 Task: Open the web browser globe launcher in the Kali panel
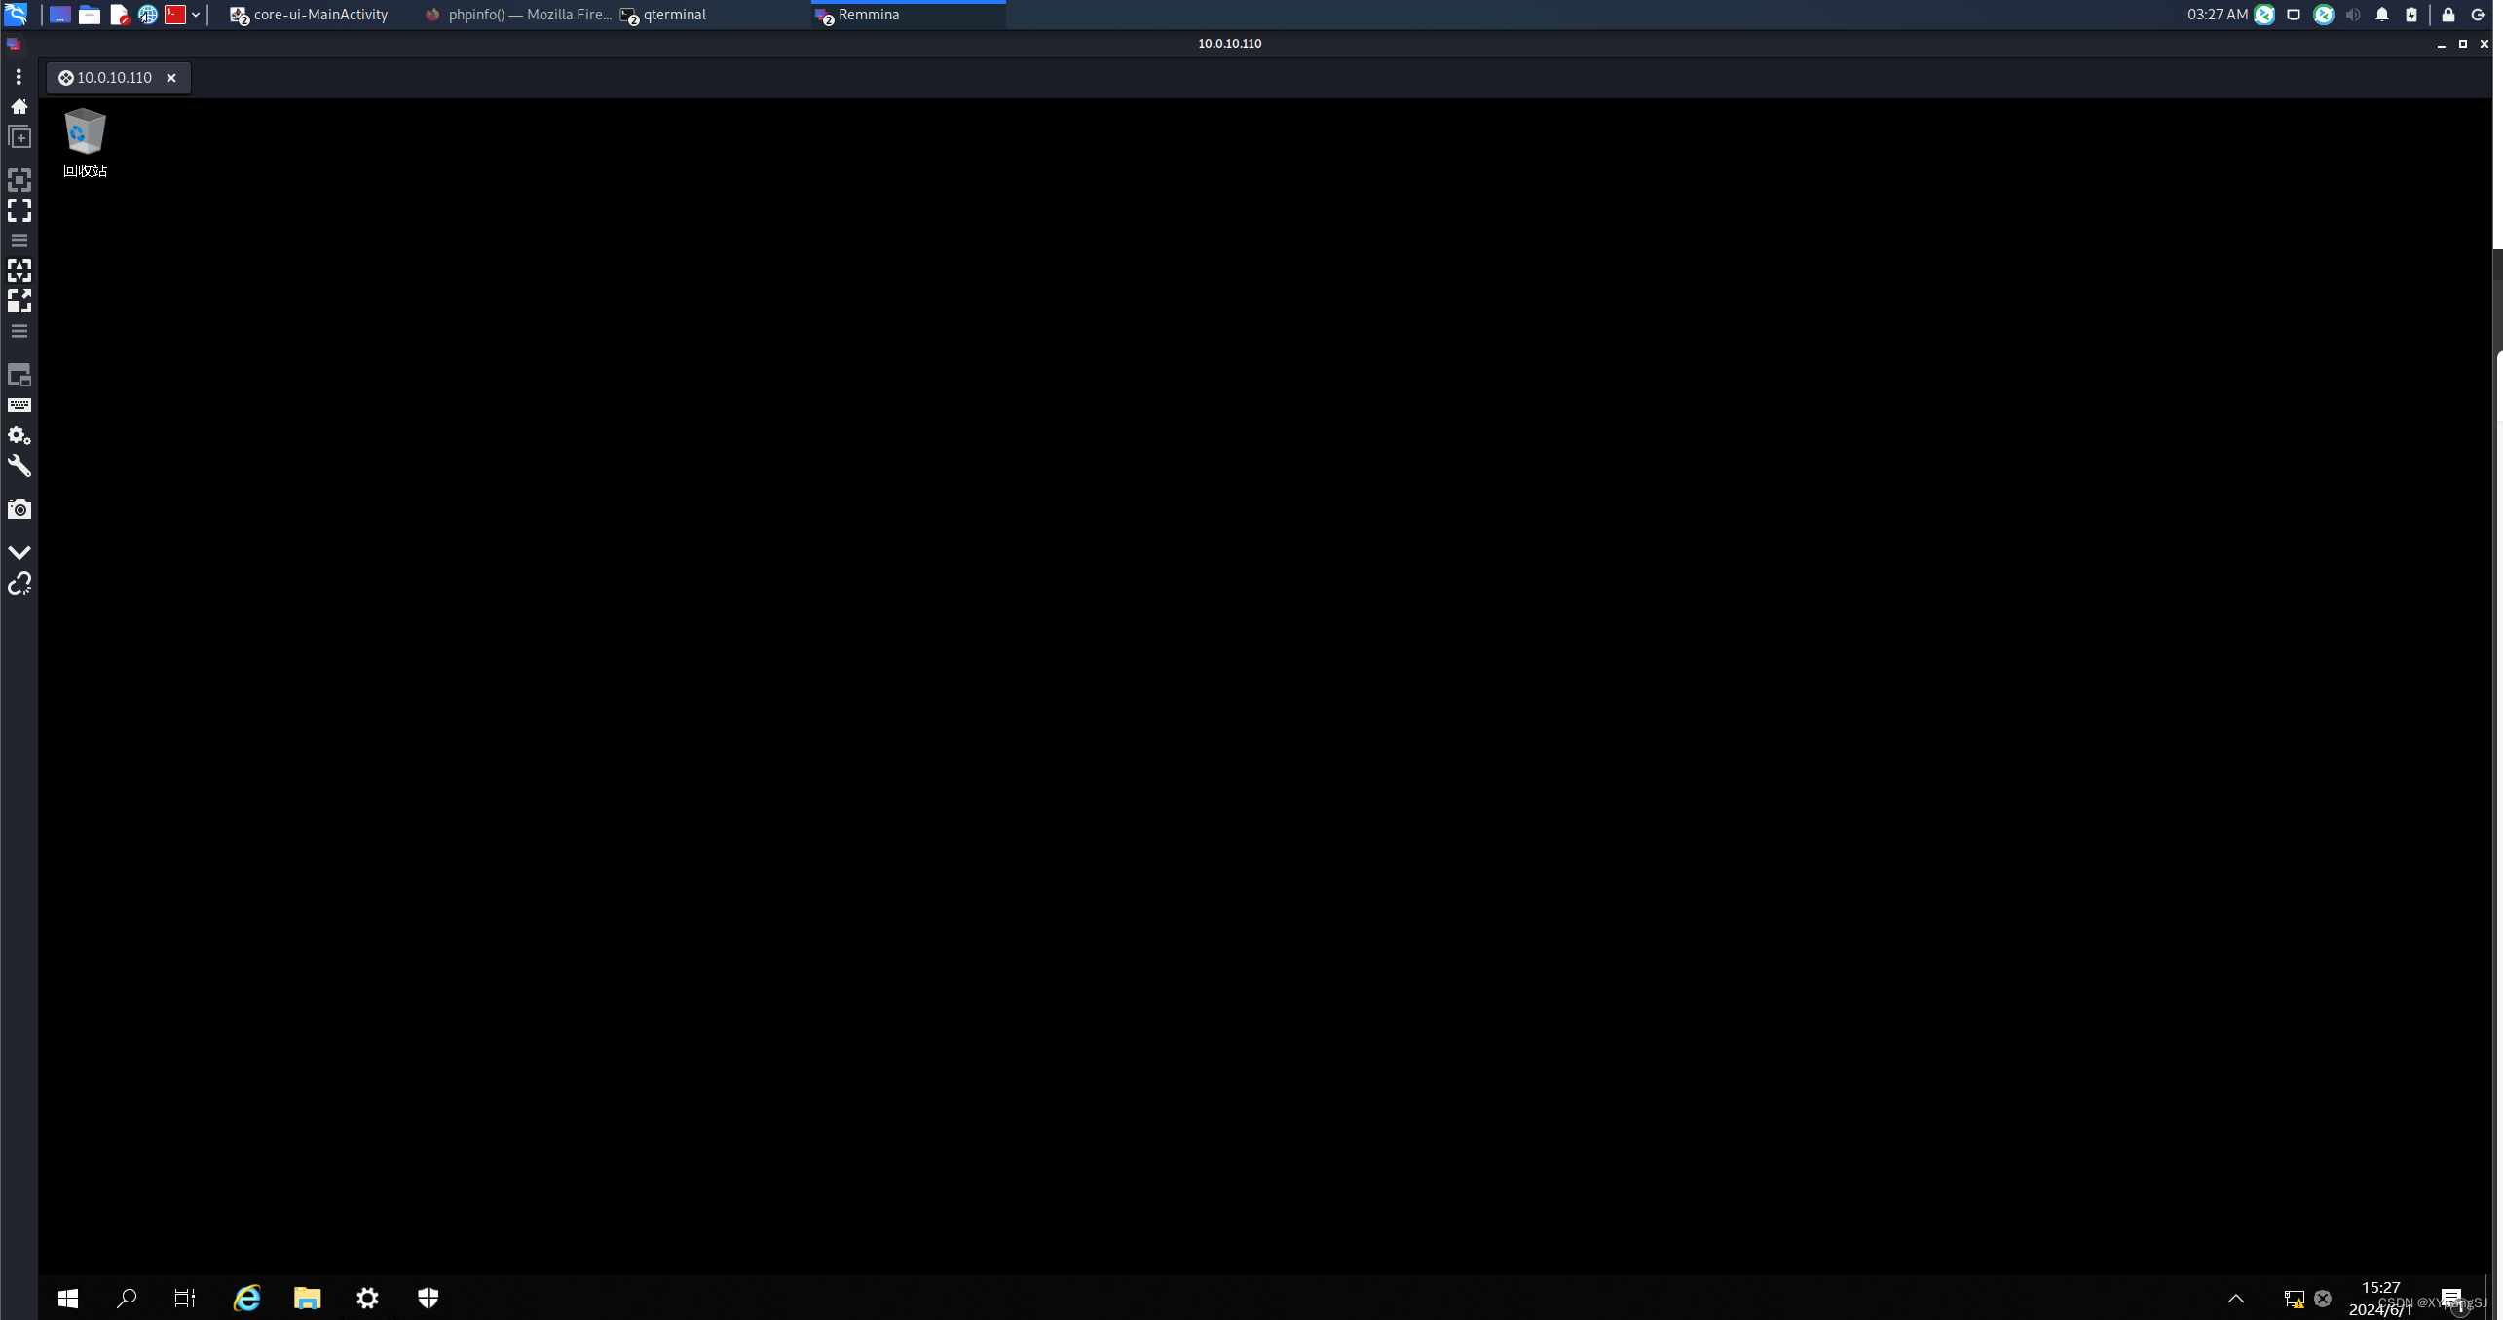[x=147, y=15]
